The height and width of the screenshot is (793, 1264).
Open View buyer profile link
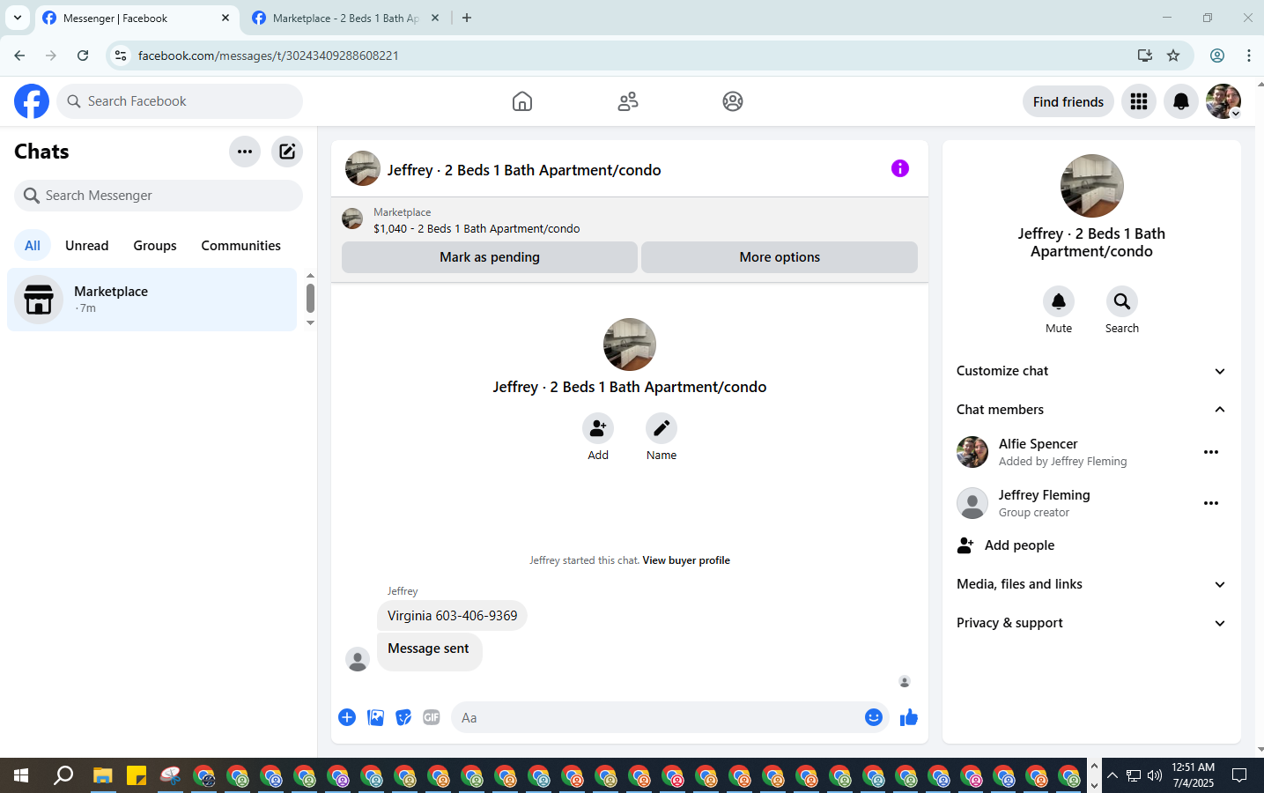[686, 560]
